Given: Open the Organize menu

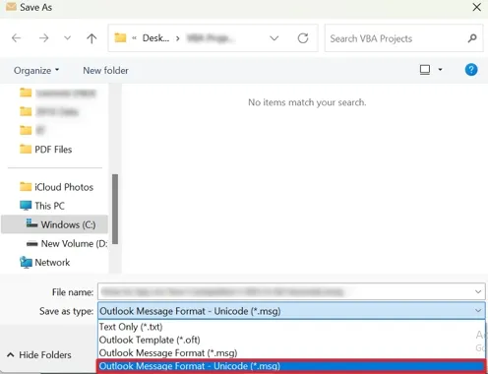Looking at the screenshot, I should coord(36,70).
